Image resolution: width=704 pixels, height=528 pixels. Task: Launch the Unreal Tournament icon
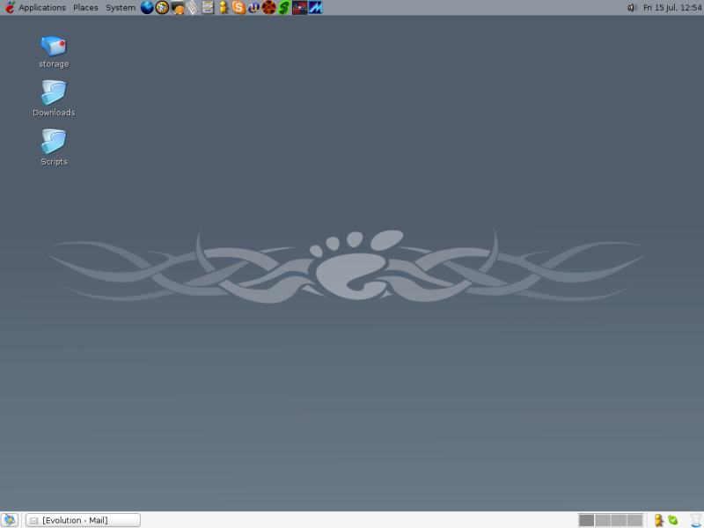253,8
